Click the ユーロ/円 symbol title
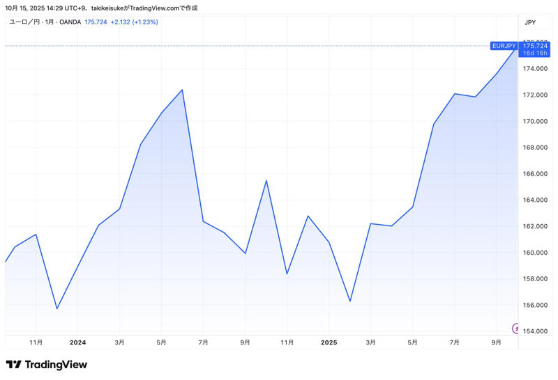 tap(24, 22)
